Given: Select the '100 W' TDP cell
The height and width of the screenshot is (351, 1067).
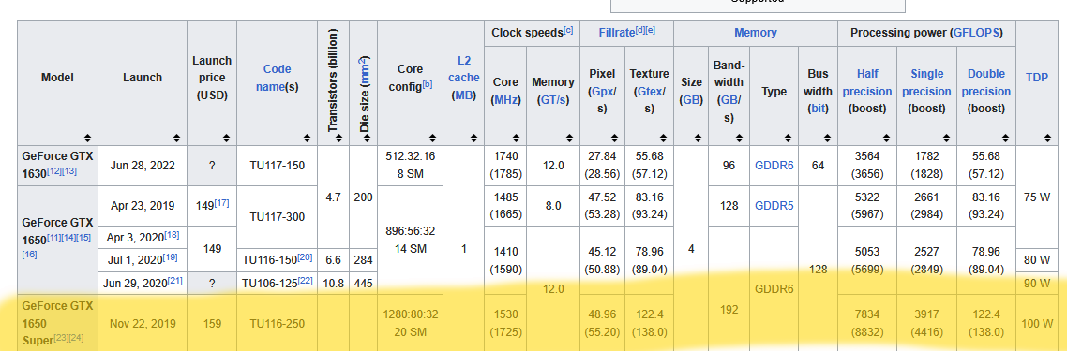Looking at the screenshot, I should pyautogui.click(x=1036, y=324).
